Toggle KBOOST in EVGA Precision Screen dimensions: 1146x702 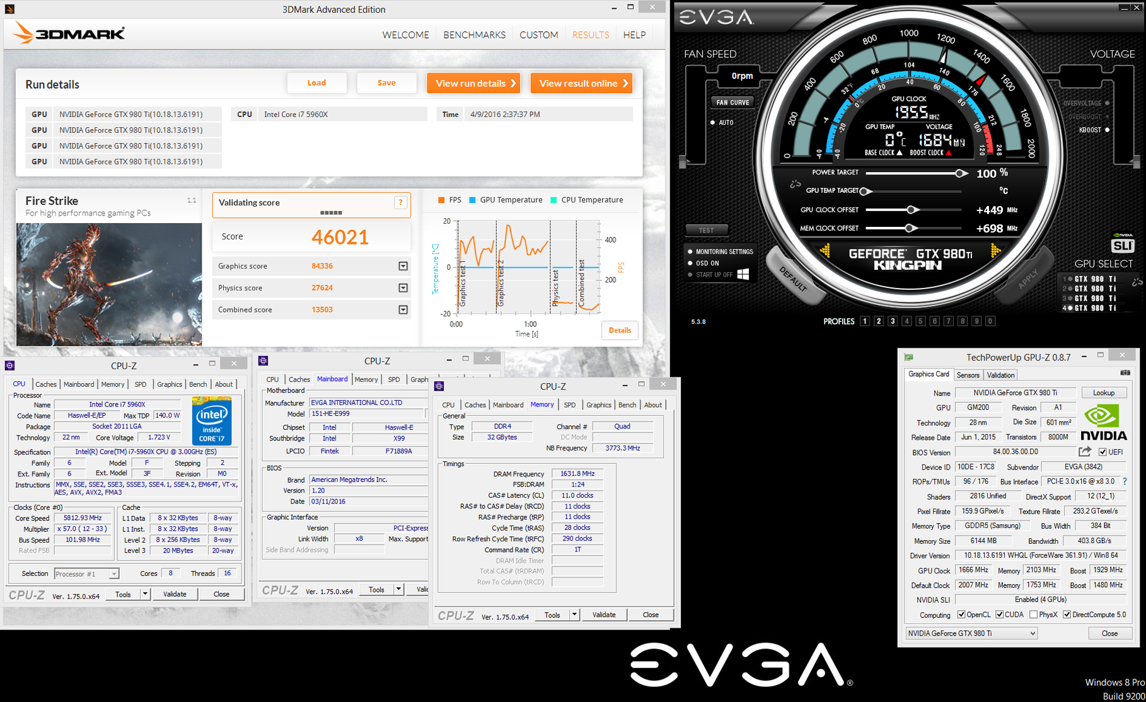(x=1107, y=130)
